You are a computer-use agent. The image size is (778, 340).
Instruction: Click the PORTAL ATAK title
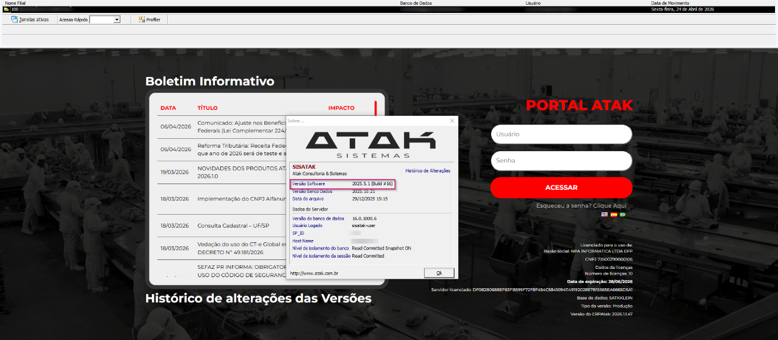[x=579, y=105]
